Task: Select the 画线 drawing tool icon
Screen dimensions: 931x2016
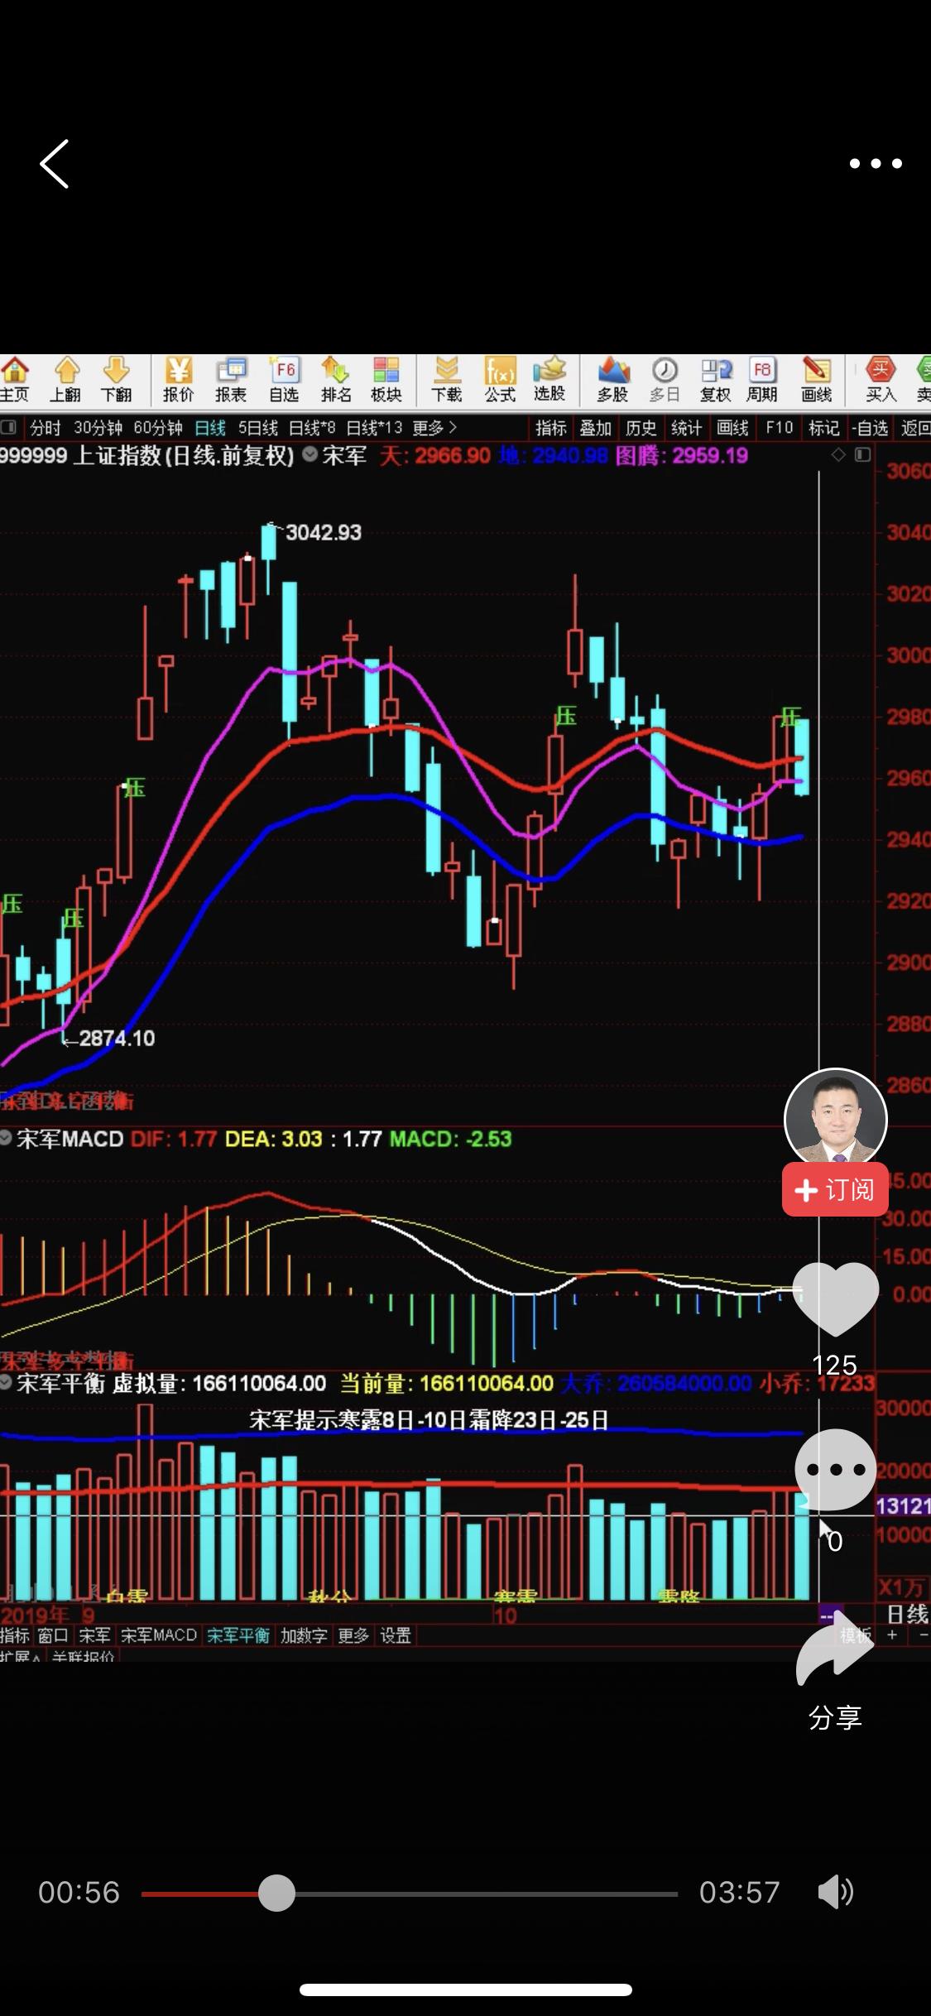Action: [x=816, y=380]
